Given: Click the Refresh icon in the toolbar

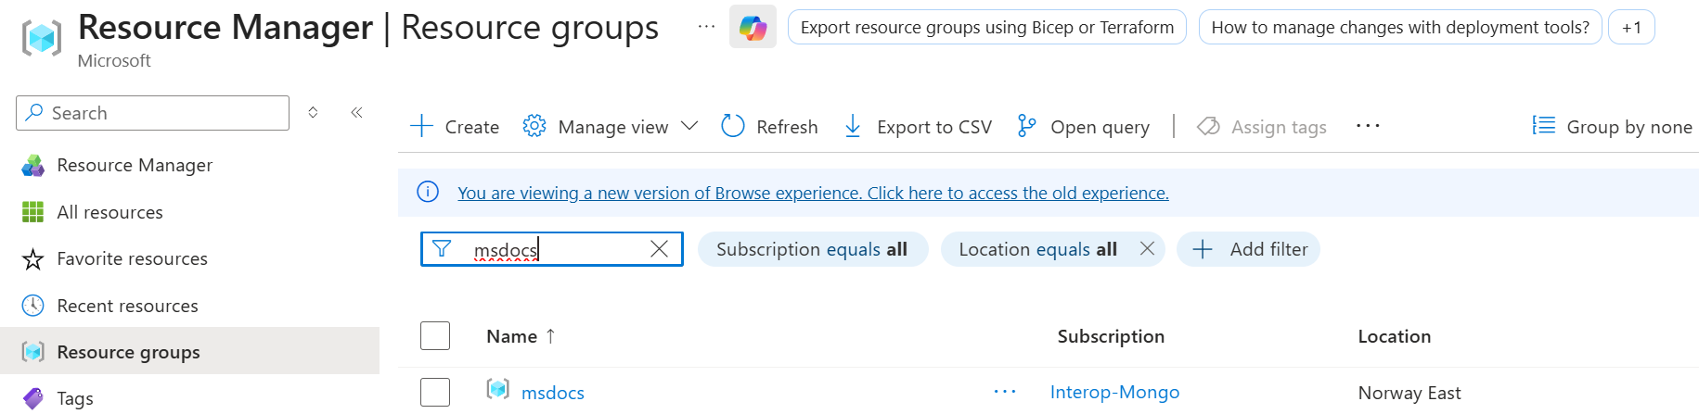Looking at the screenshot, I should point(733,126).
